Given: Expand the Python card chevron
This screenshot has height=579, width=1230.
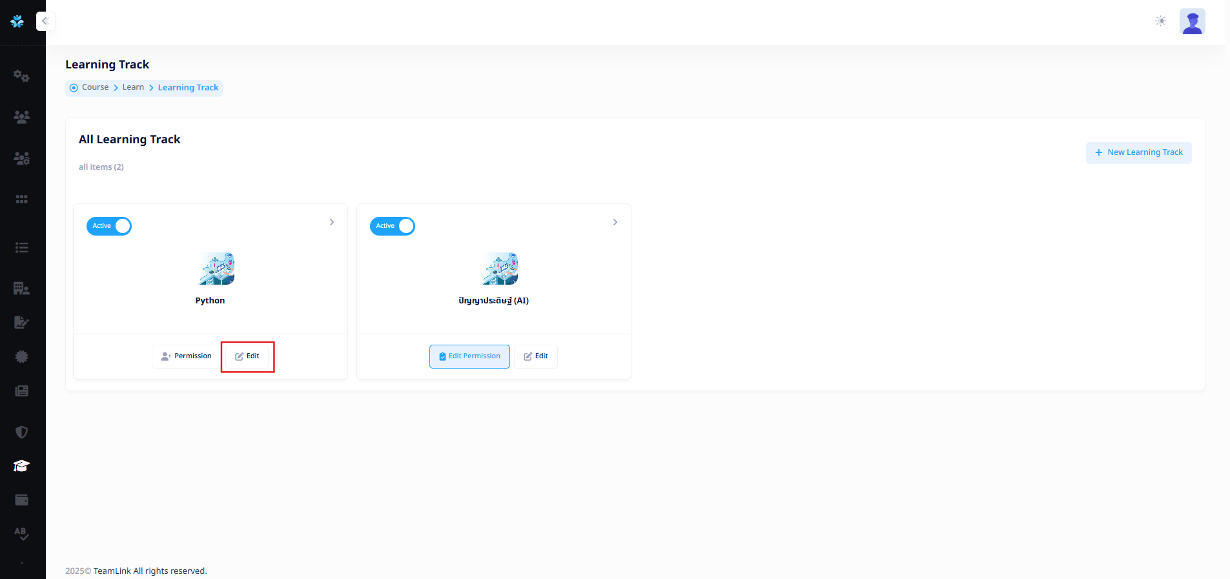Looking at the screenshot, I should (332, 222).
